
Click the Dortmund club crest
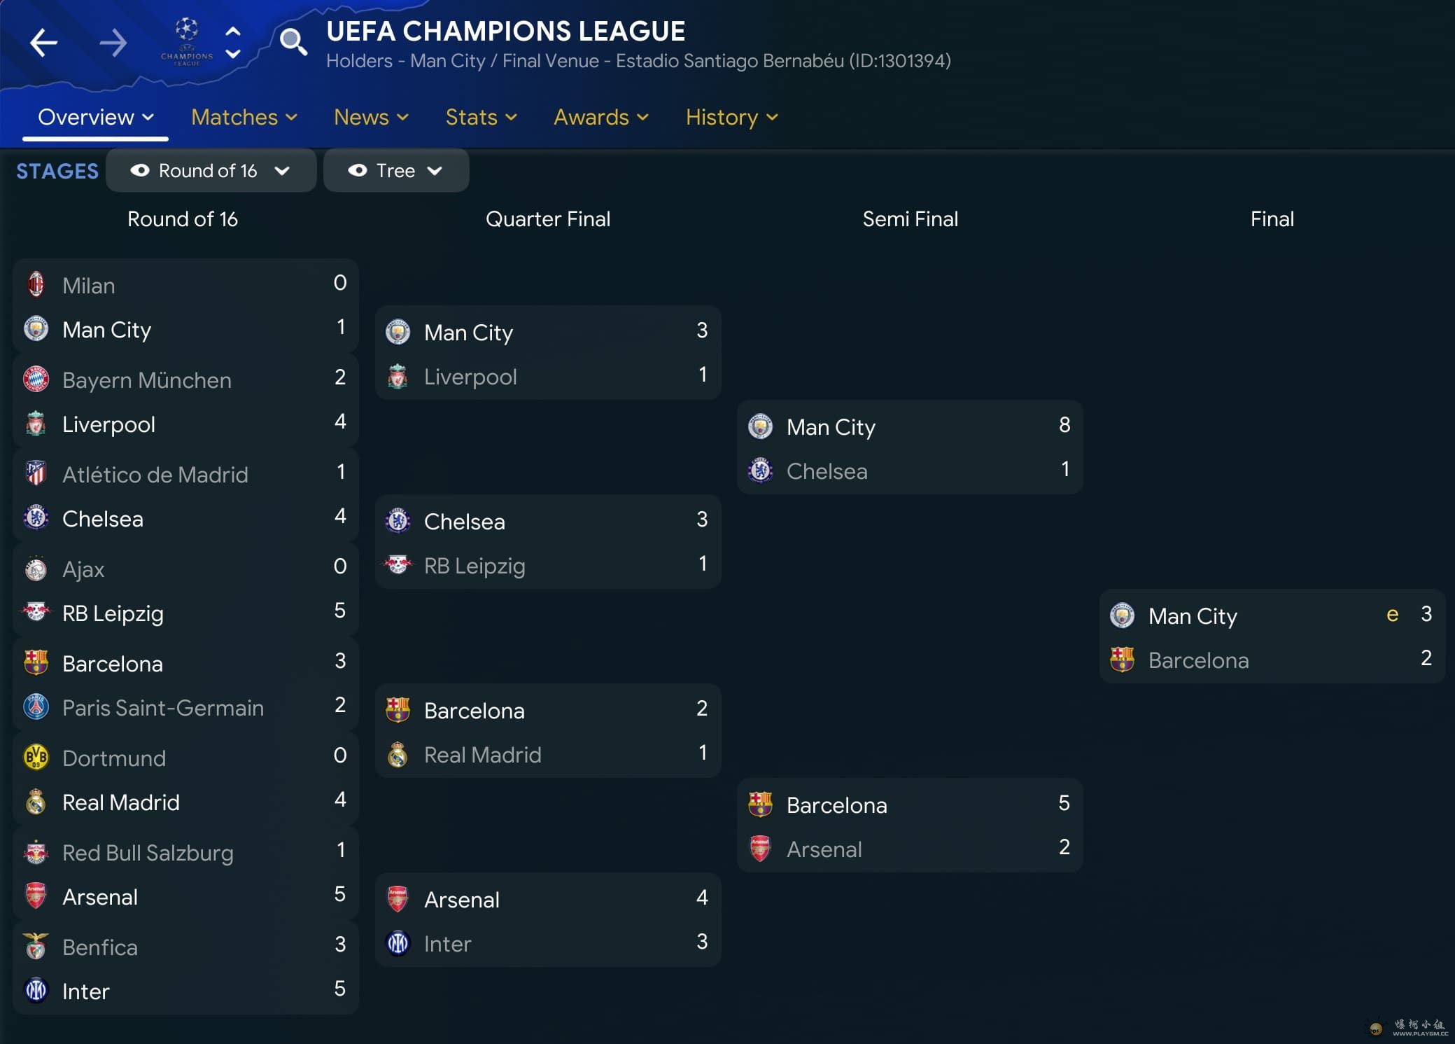[36, 758]
